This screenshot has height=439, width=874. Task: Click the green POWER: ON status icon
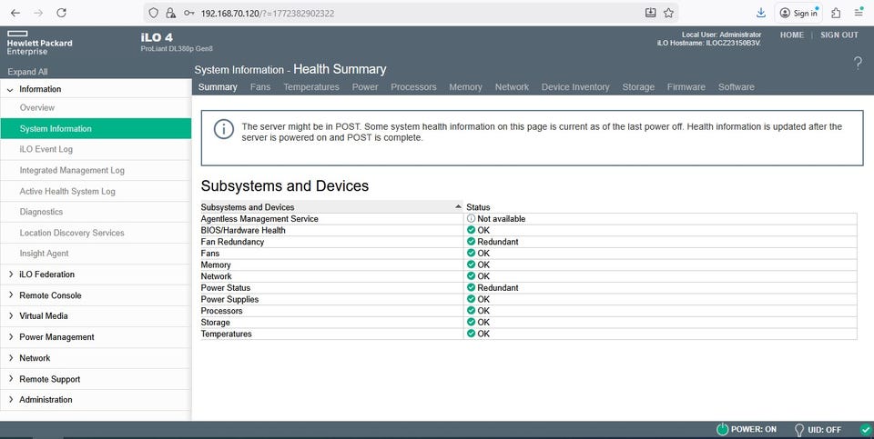[722, 430]
